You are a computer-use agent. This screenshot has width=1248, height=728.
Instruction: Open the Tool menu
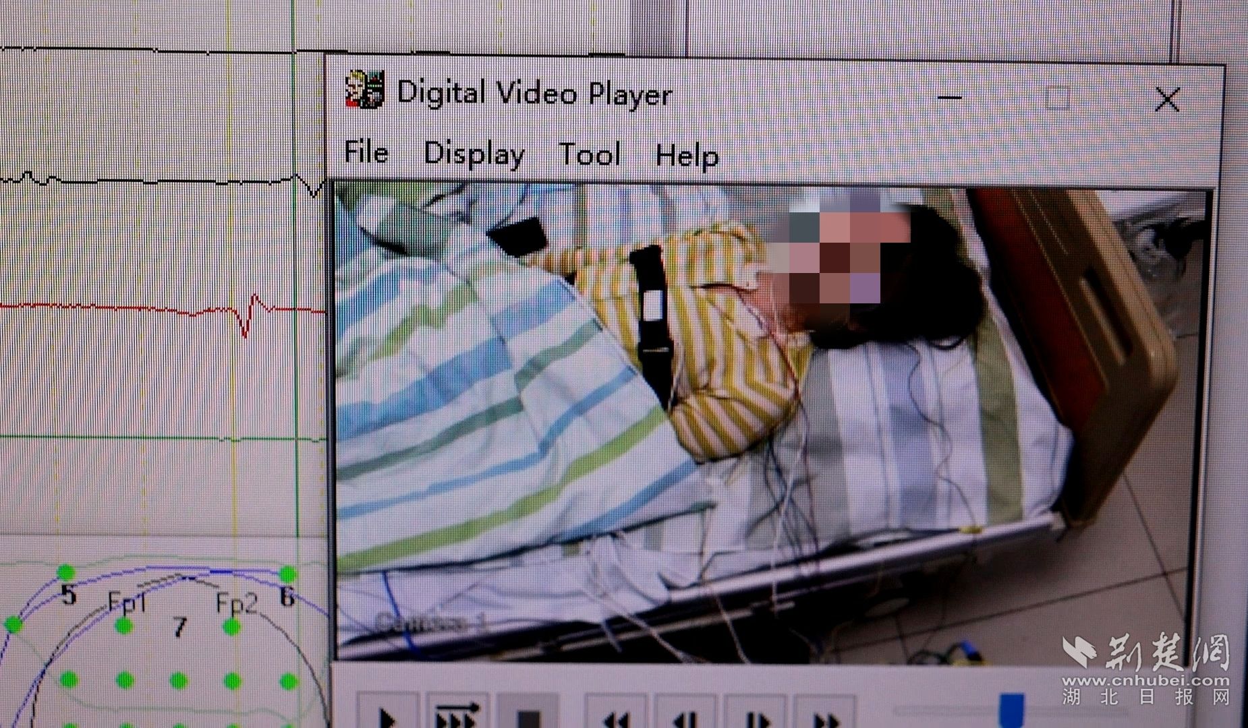tap(590, 155)
